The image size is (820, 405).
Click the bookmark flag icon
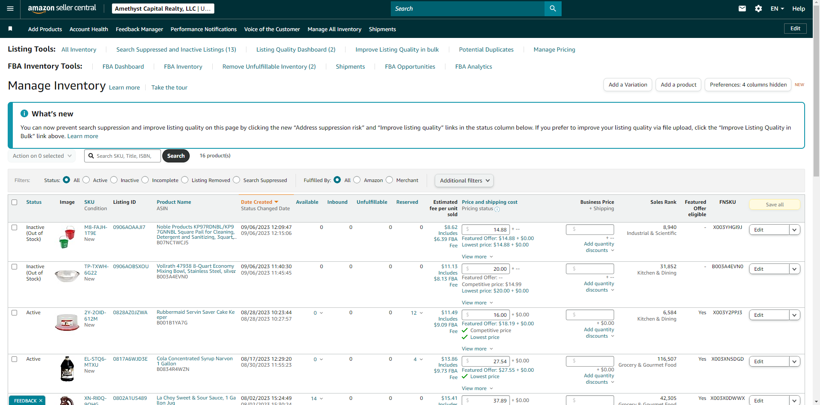point(10,29)
